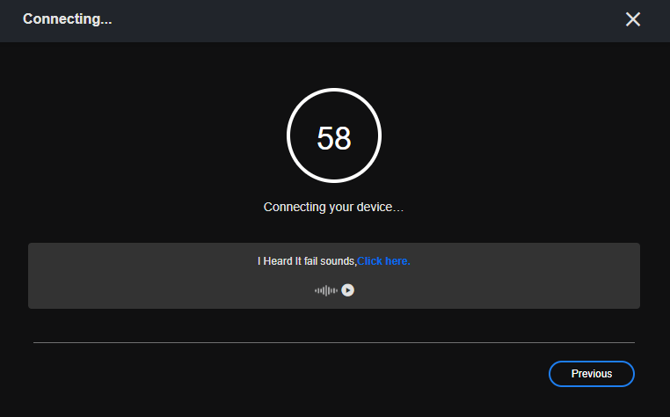Open the 'Click here.' link
The height and width of the screenshot is (417, 670).
tap(383, 261)
